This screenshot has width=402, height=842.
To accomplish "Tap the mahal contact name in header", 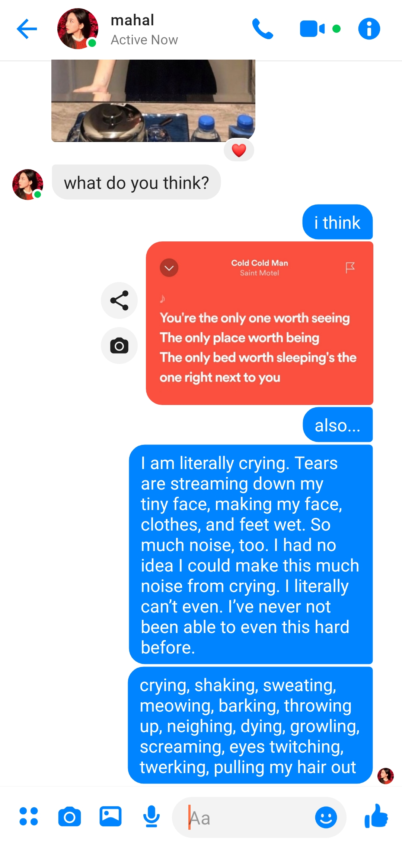I will (133, 20).
